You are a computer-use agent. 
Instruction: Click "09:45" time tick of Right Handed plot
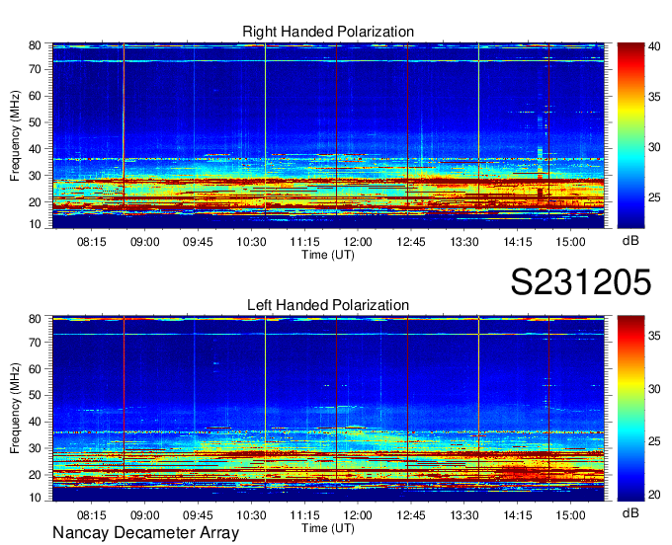point(198,242)
